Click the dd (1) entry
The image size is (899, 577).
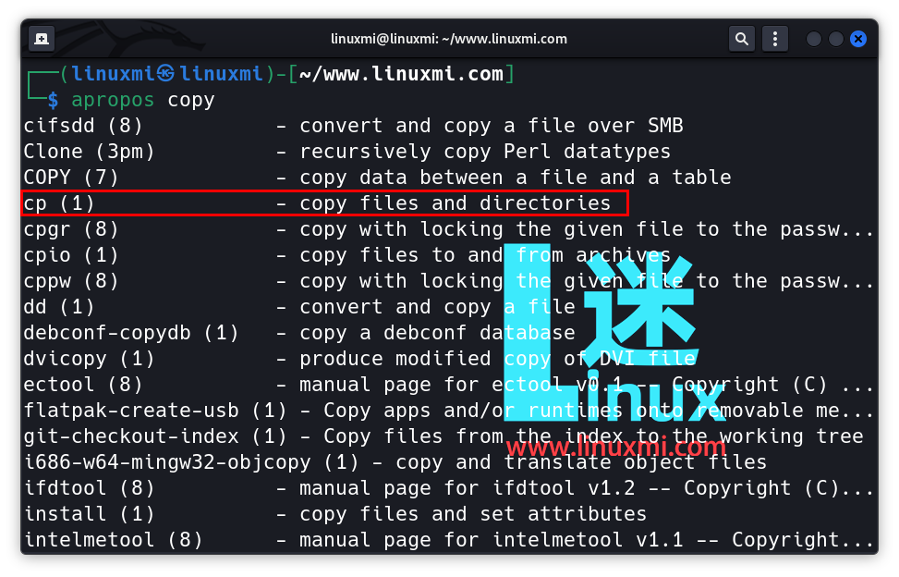point(58,307)
